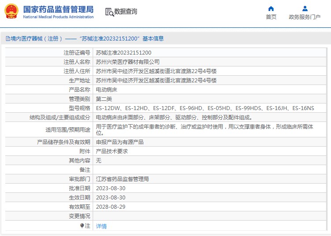Screen dimensions: 331x236
Task: Click the 生产地址 address value
Action: coord(156,81)
